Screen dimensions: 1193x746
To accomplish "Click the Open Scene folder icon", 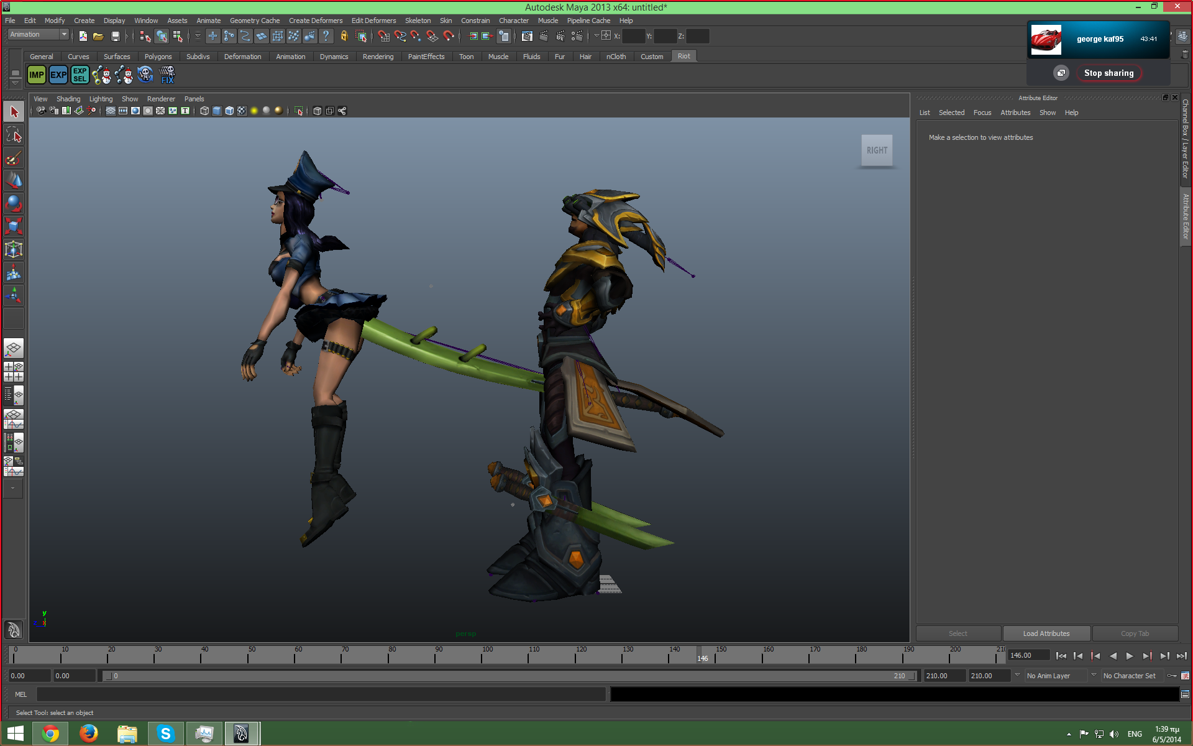I will (x=98, y=36).
